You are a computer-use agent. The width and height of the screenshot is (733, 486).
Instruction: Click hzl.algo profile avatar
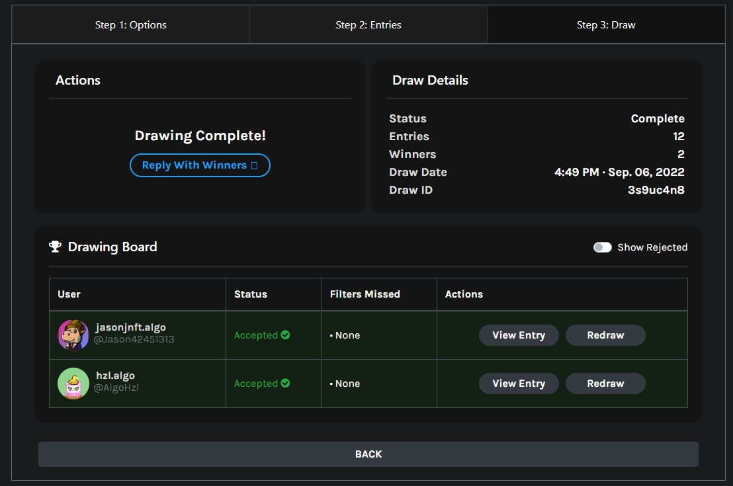(x=73, y=384)
